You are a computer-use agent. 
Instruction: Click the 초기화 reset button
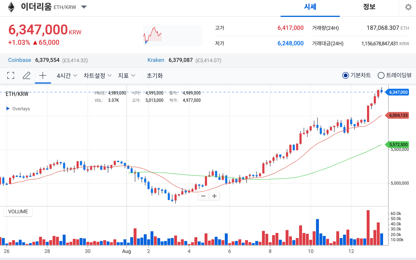coord(155,75)
